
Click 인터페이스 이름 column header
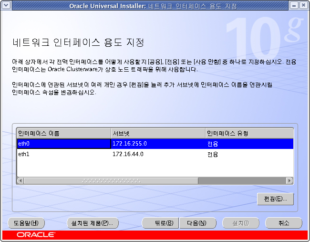(64, 133)
